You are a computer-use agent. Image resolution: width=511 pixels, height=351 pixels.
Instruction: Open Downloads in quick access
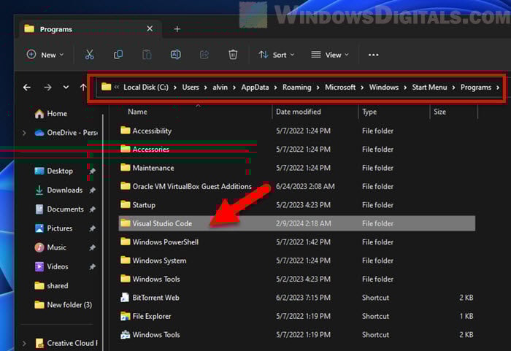point(58,190)
